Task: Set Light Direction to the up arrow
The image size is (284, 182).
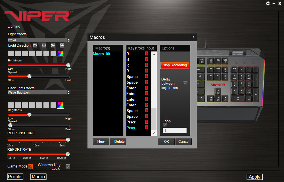Action: click(x=35, y=45)
